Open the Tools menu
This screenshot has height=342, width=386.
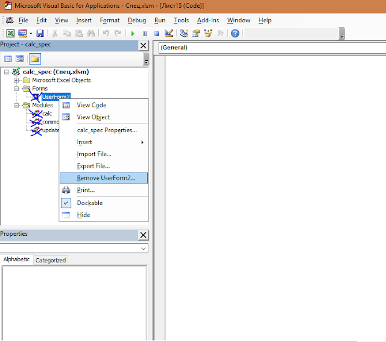point(181,20)
